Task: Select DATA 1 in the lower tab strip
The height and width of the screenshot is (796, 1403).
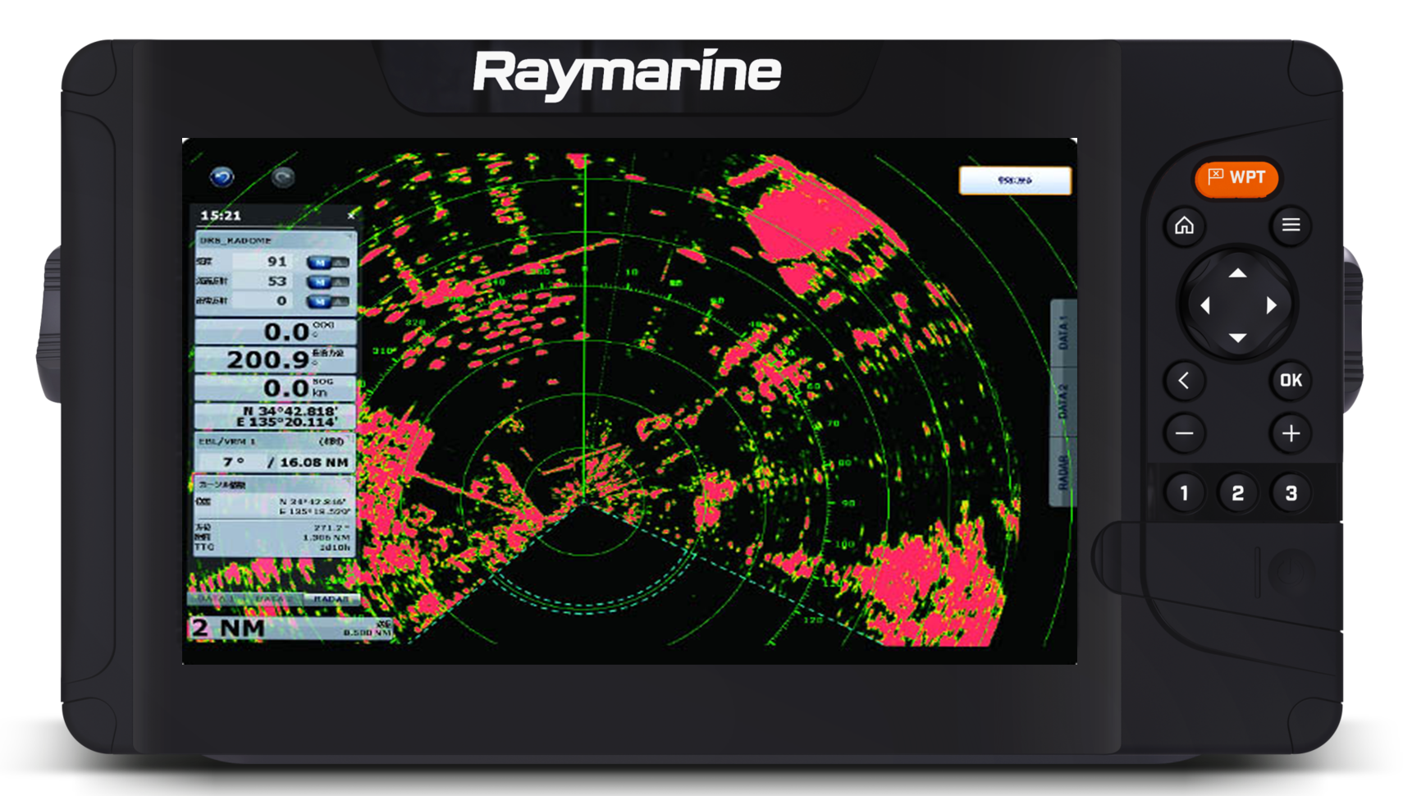Action: [x=216, y=599]
